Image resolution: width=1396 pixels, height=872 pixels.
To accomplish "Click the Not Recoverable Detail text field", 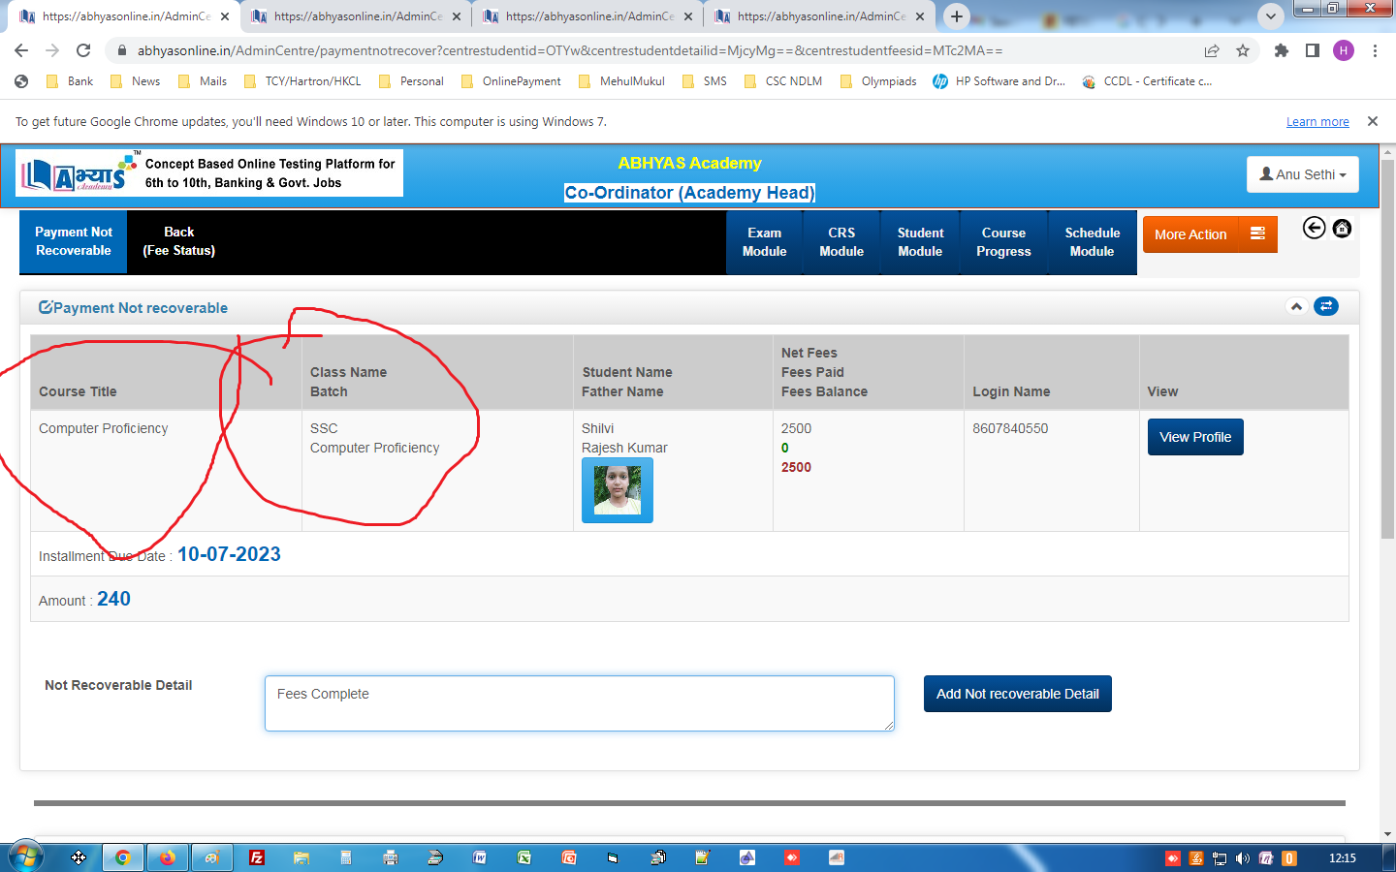I will 579,703.
